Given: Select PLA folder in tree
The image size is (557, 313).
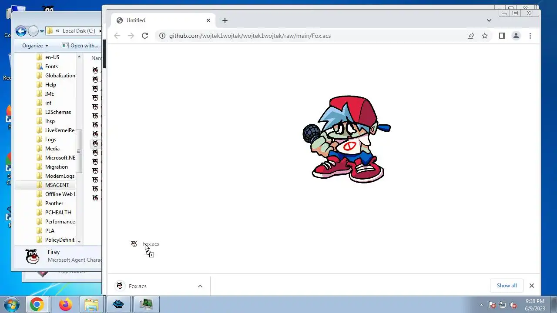Looking at the screenshot, I should pyautogui.click(x=50, y=230).
